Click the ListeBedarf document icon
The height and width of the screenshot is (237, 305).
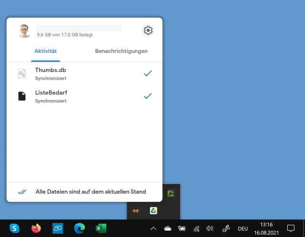22,96
